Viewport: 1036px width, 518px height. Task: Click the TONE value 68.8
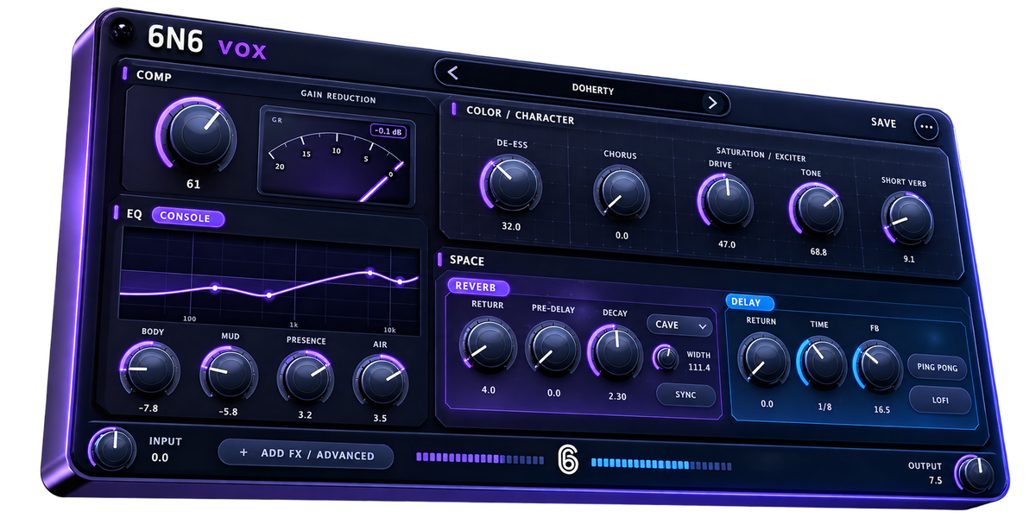tap(818, 252)
